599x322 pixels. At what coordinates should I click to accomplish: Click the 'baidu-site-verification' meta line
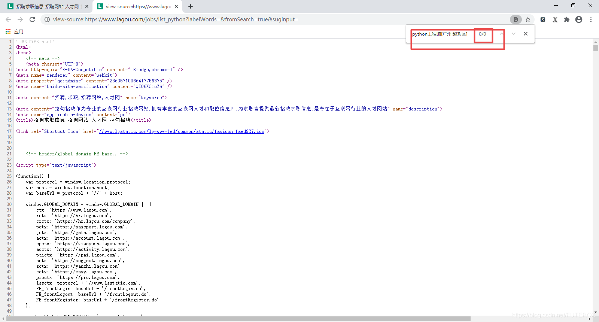point(94,86)
